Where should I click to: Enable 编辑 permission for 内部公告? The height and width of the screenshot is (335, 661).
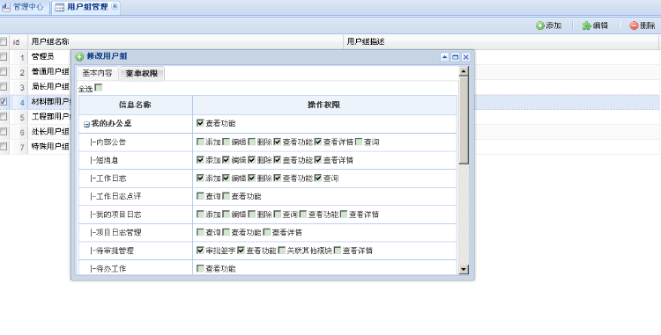pyautogui.click(x=227, y=142)
